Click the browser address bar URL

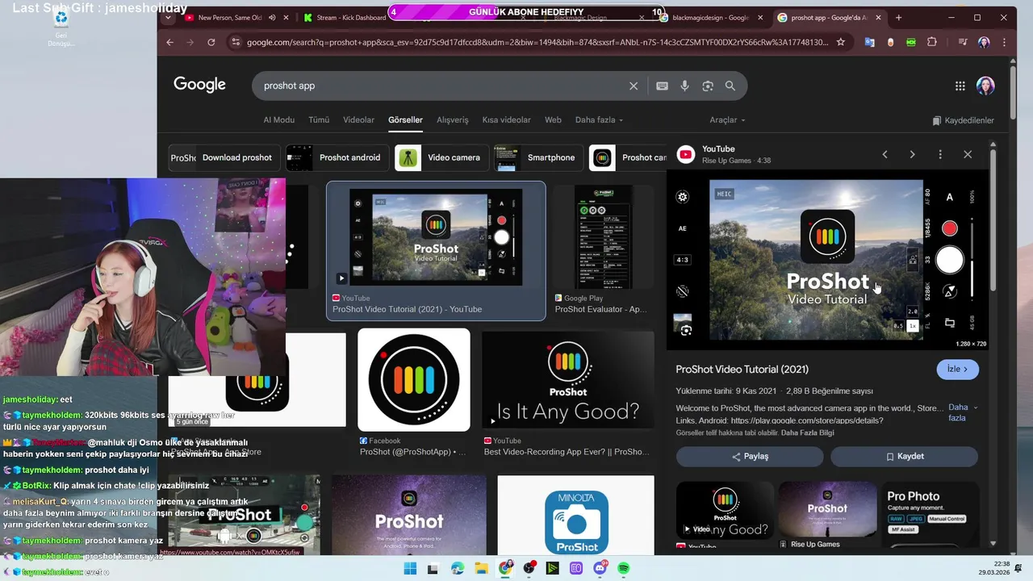[537, 42]
